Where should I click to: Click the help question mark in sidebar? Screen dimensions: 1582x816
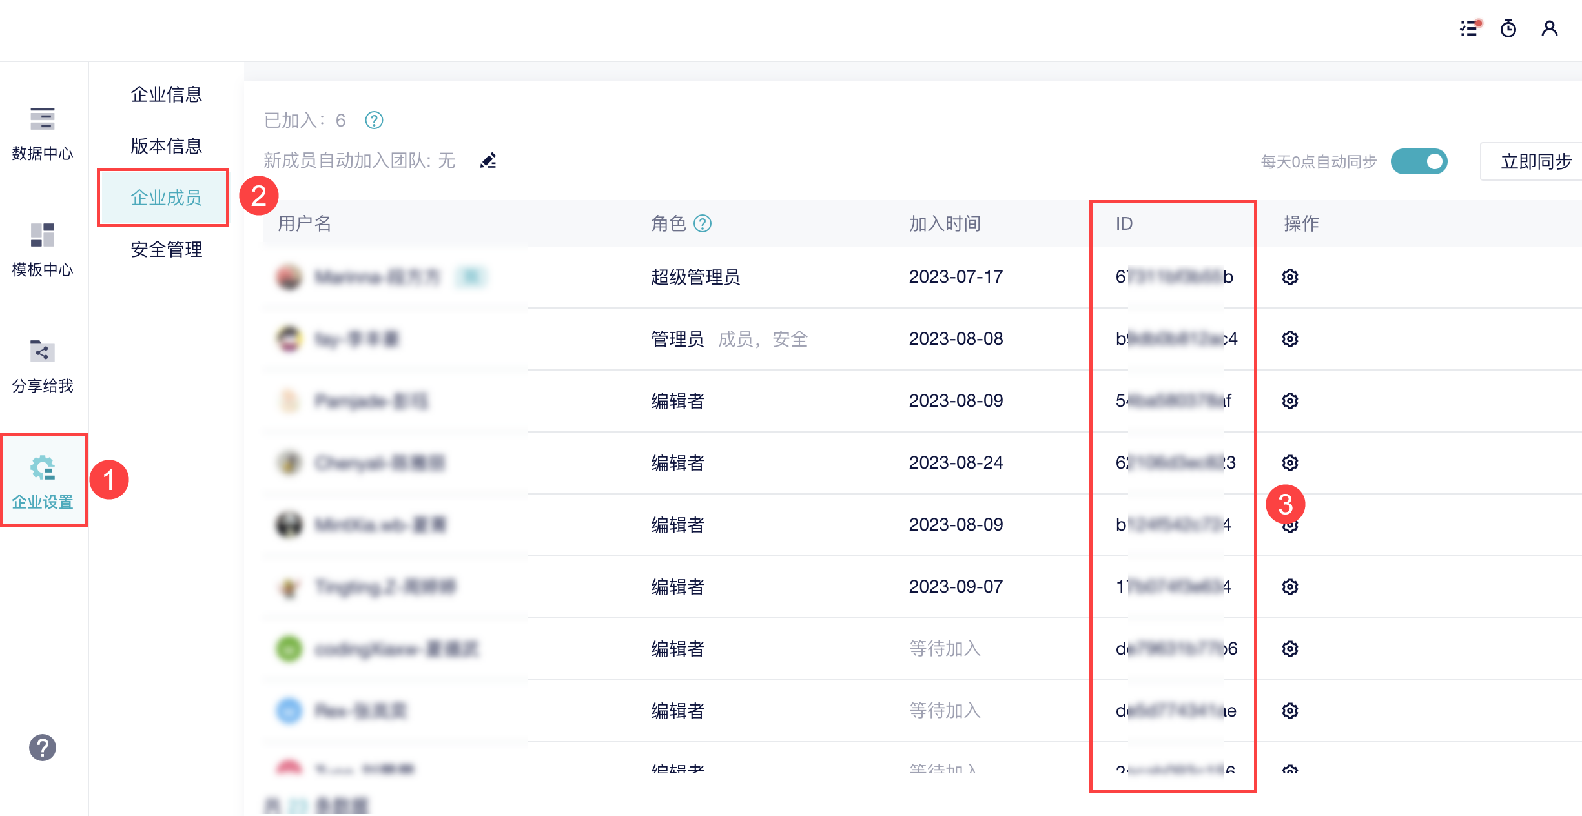tap(43, 748)
